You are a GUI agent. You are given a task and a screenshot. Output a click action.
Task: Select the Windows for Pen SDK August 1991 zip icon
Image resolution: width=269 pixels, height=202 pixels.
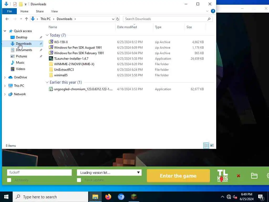tap(51, 47)
